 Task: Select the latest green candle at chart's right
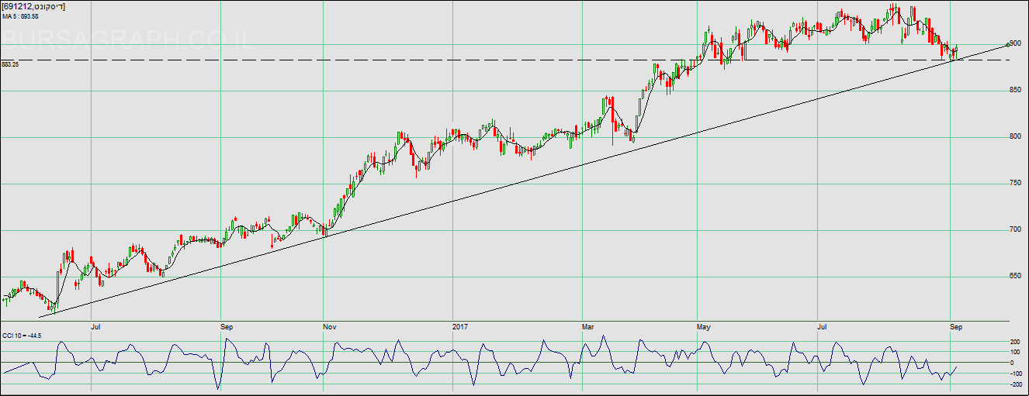click(x=957, y=50)
